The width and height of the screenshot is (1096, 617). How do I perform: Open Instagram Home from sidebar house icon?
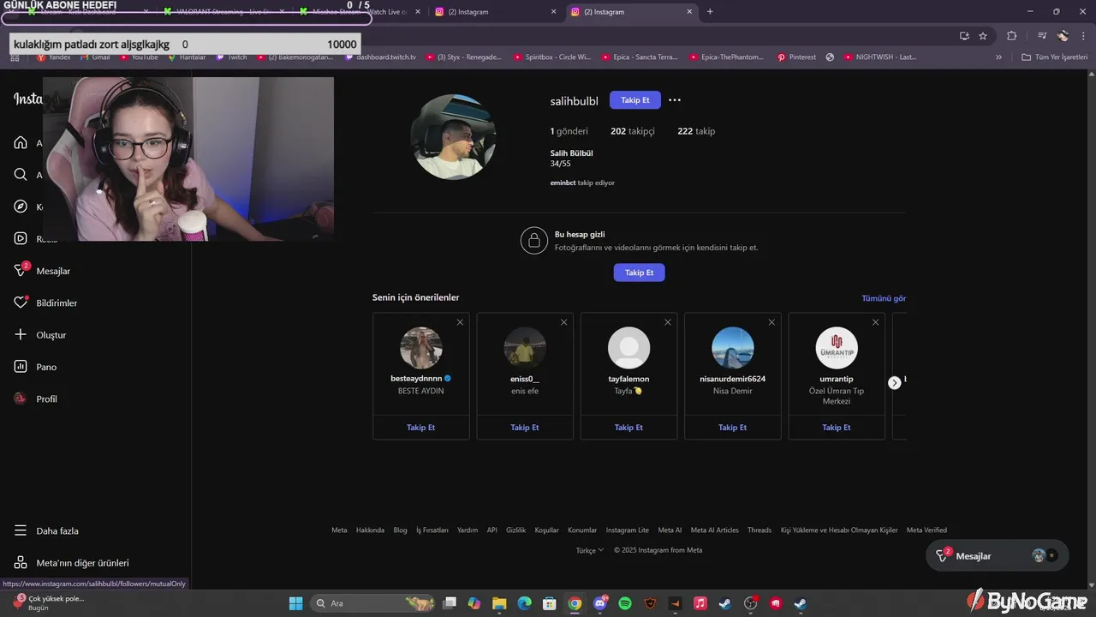click(21, 142)
